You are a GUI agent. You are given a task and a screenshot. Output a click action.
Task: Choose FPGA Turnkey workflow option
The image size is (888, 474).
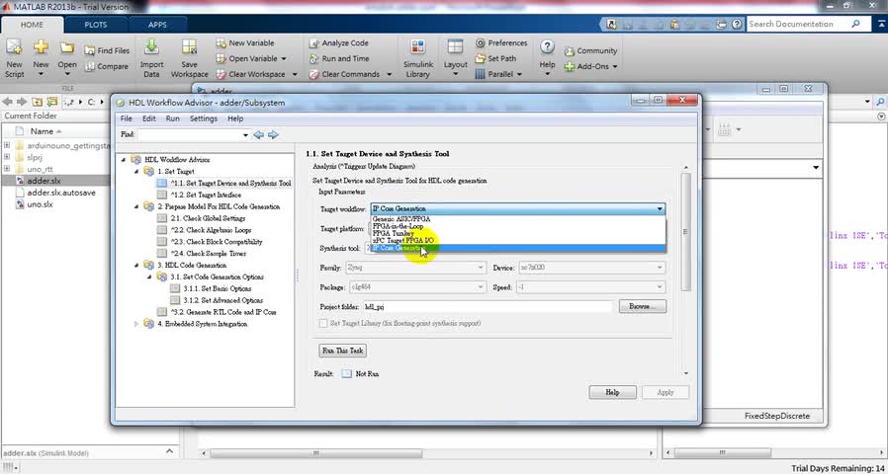(518, 233)
